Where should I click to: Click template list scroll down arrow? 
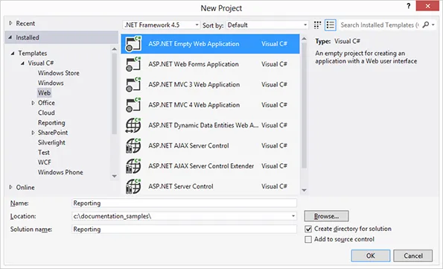pos(304,190)
